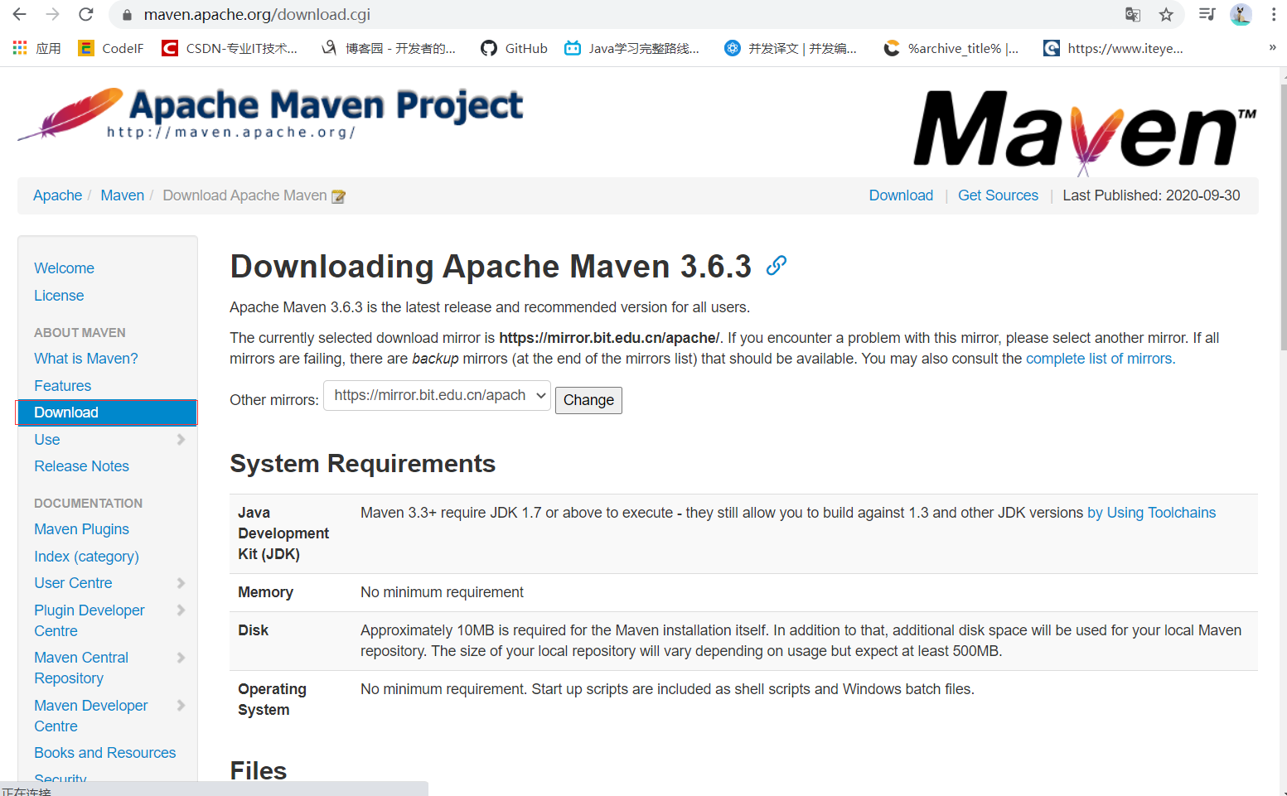
Task: Click the Apache feather logo
Action: click(x=71, y=113)
